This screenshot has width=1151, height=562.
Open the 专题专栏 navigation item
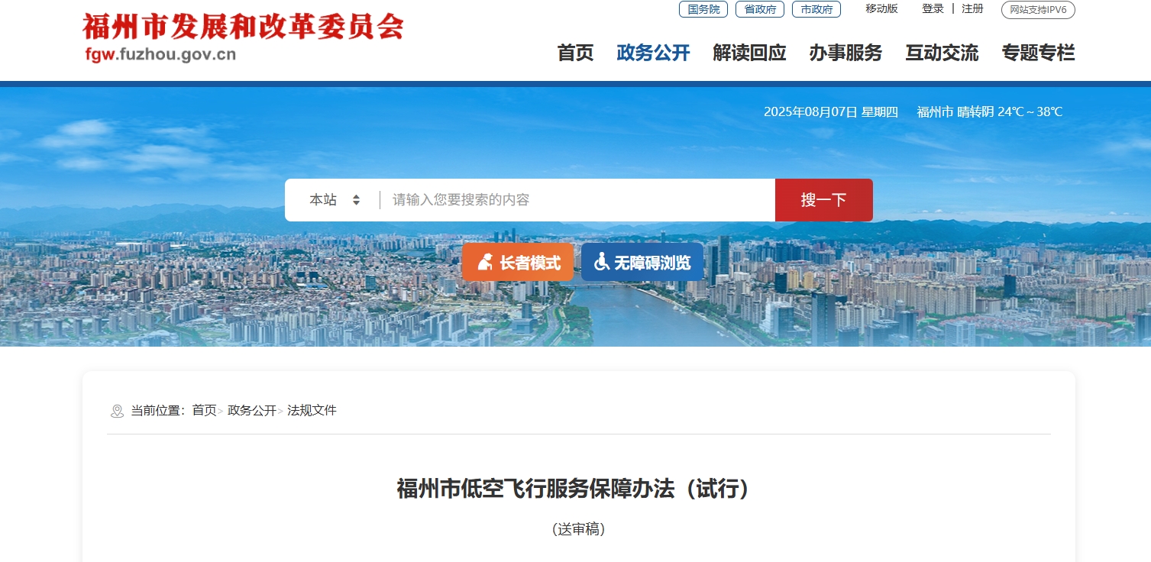1038,53
